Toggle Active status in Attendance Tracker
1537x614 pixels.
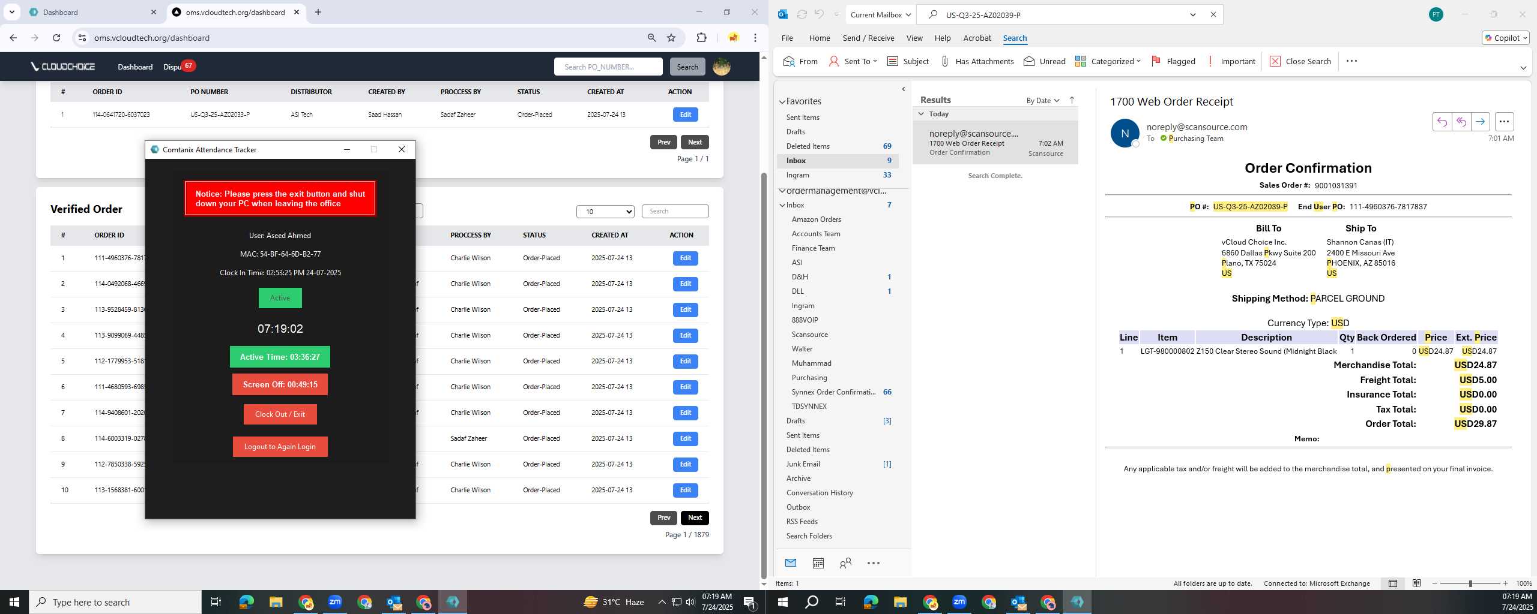[280, 298]
